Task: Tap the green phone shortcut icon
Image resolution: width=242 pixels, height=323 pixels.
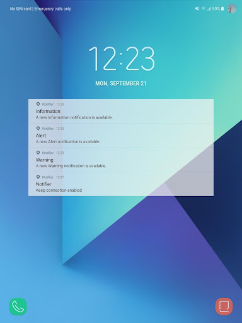Action: point(18,307)
